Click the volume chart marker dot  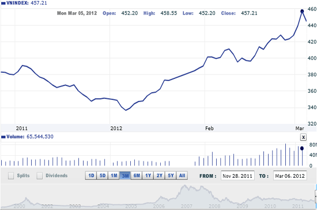(302, 148)
